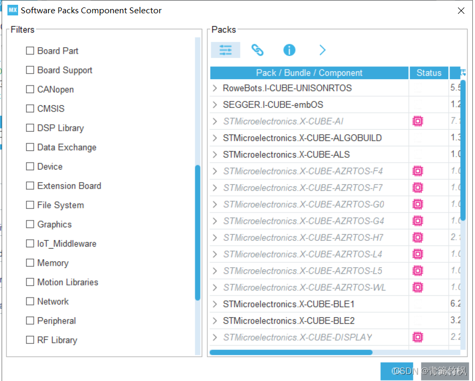Screen dimensions: 475x381
Task: Expand X-CUBE-AZRTOS-F4 pack row
Action: (215, 171)
